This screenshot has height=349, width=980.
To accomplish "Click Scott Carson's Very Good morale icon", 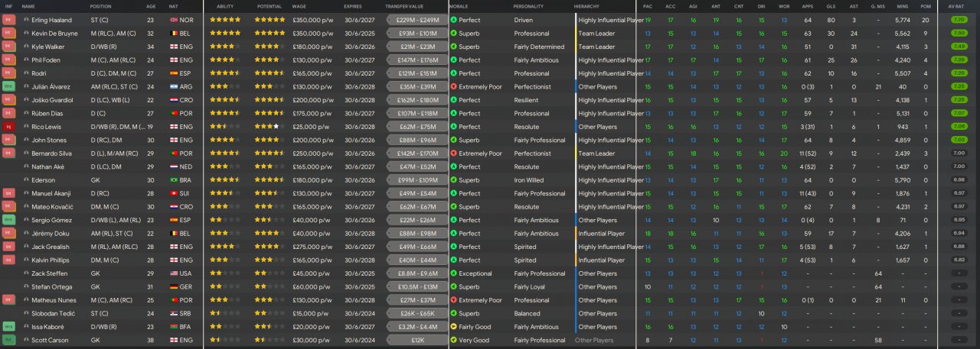I will click(453, 340).
